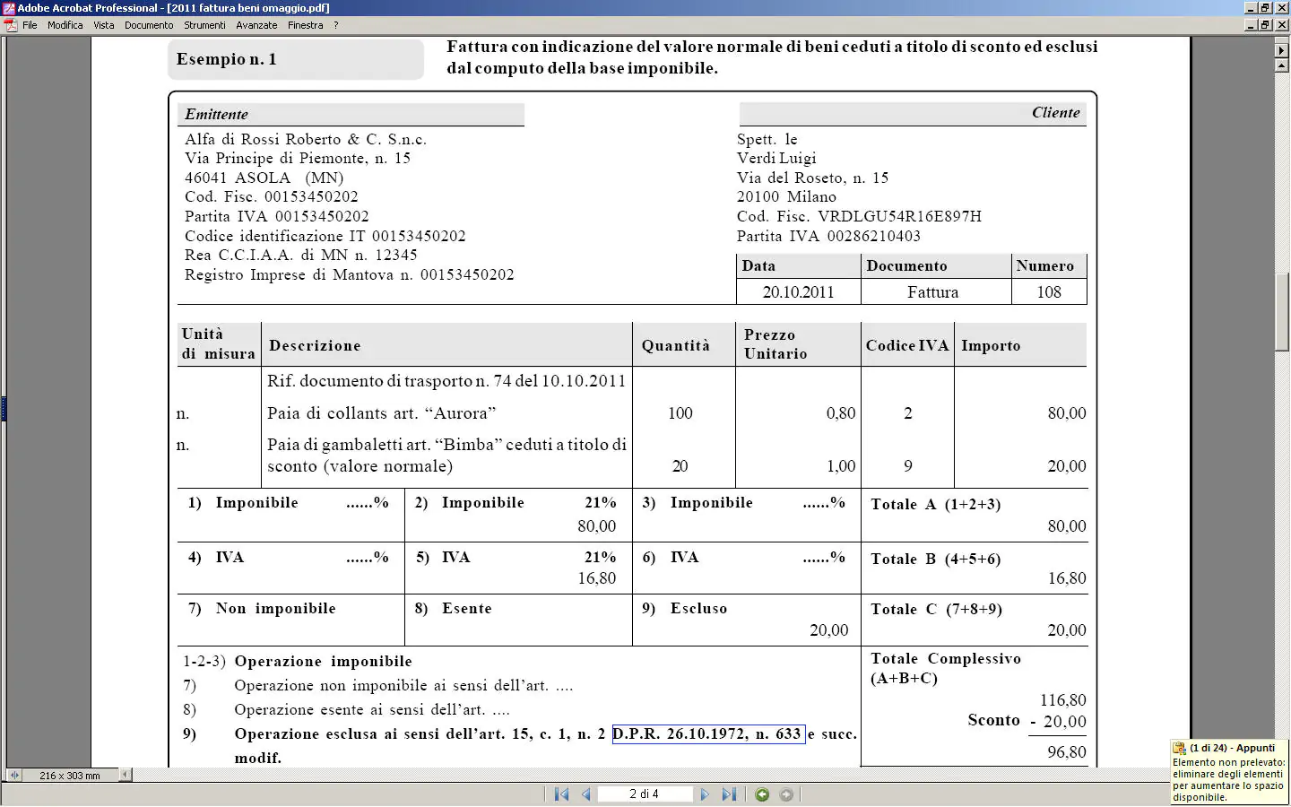Return to the previous view with green arrow

pyautogui.click(x=762, y=794)
